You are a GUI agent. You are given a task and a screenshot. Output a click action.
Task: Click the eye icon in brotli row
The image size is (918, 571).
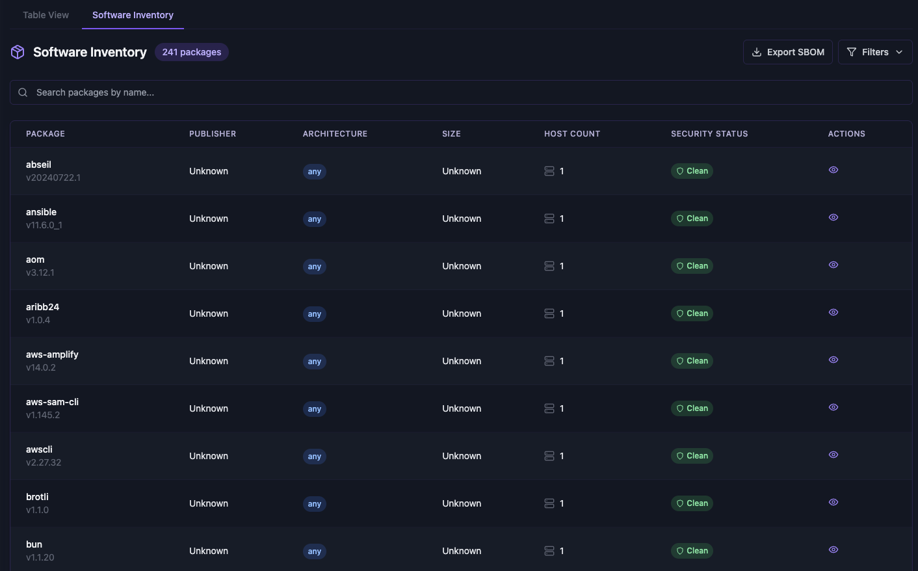[x=833, y=502]
